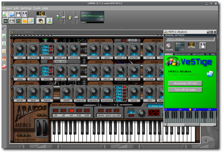The image size is (223, 153).
Task: Open the VST plugin file browse folder
Action: [210, 74]
